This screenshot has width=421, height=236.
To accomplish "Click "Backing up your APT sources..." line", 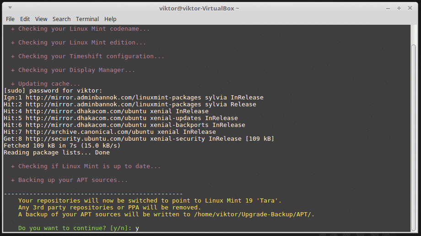I will pos(69,180).
